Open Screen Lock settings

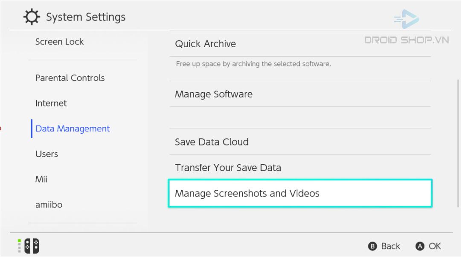60,42
